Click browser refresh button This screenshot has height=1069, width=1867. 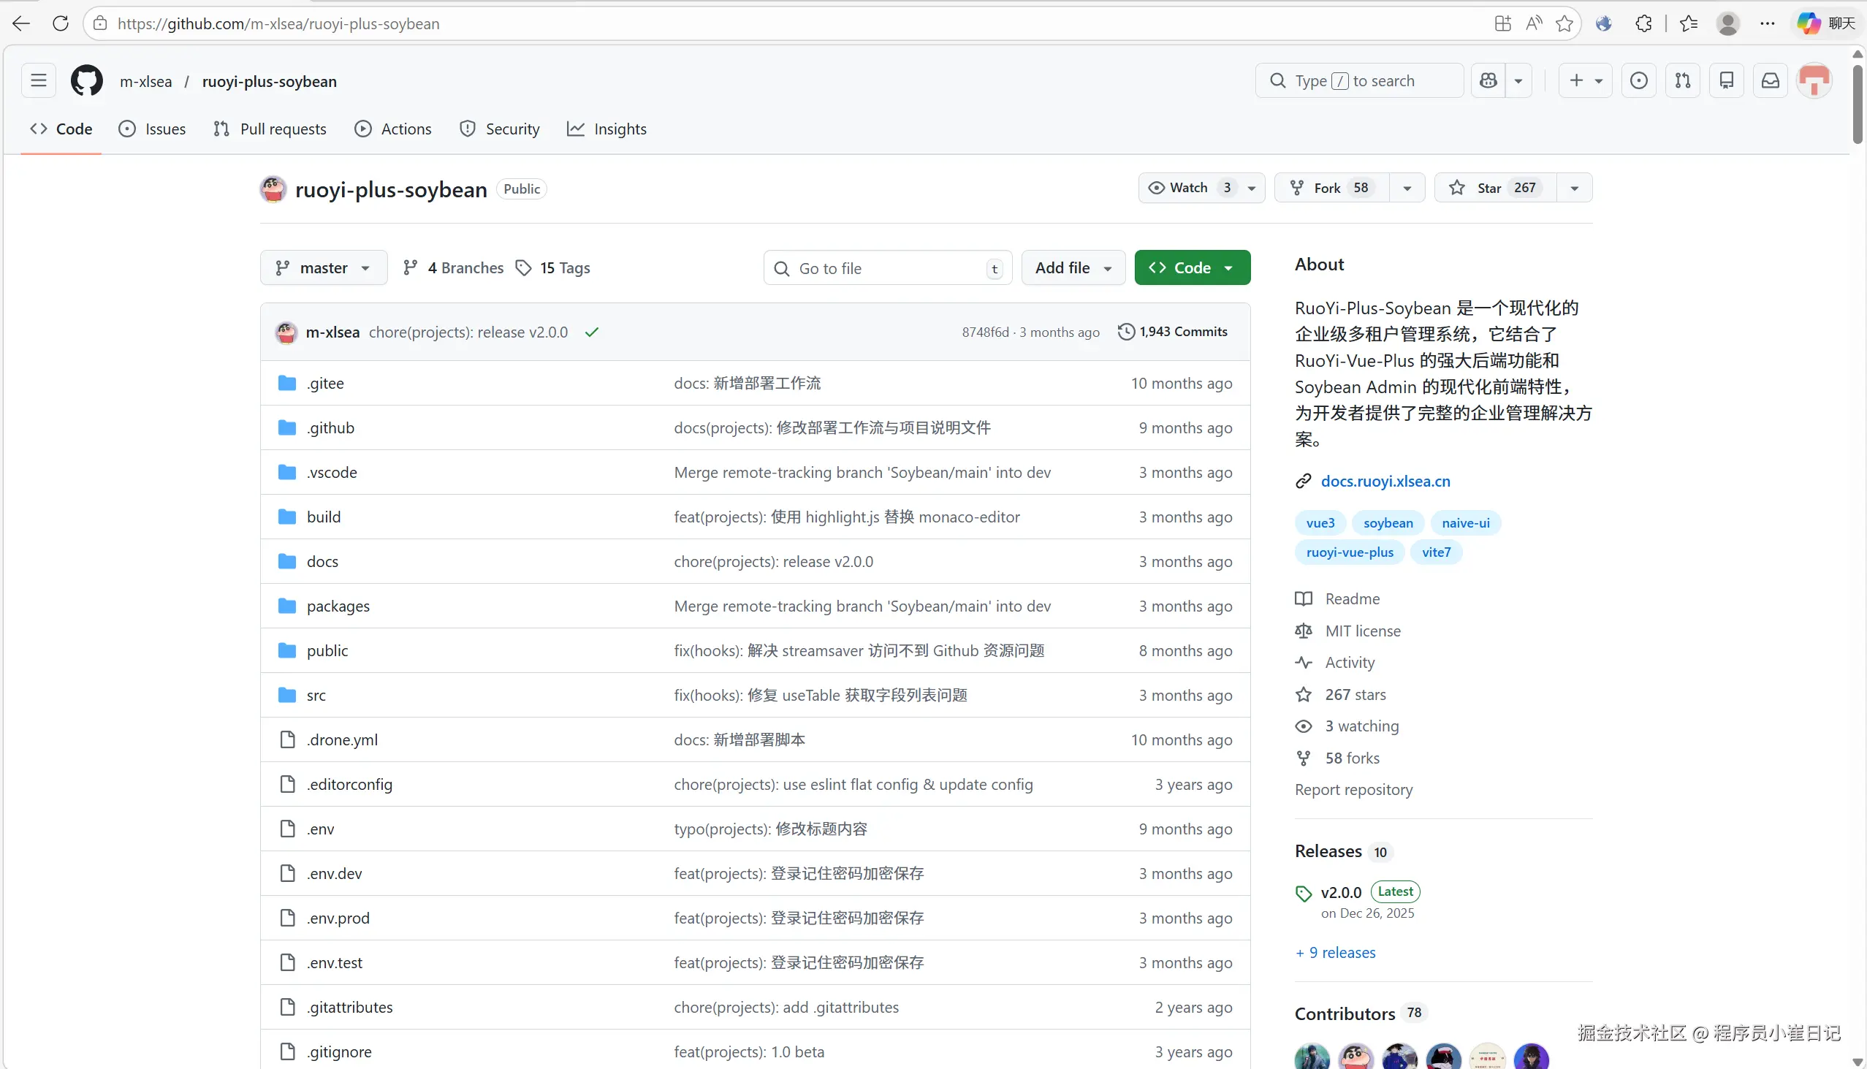coord(61,23)
